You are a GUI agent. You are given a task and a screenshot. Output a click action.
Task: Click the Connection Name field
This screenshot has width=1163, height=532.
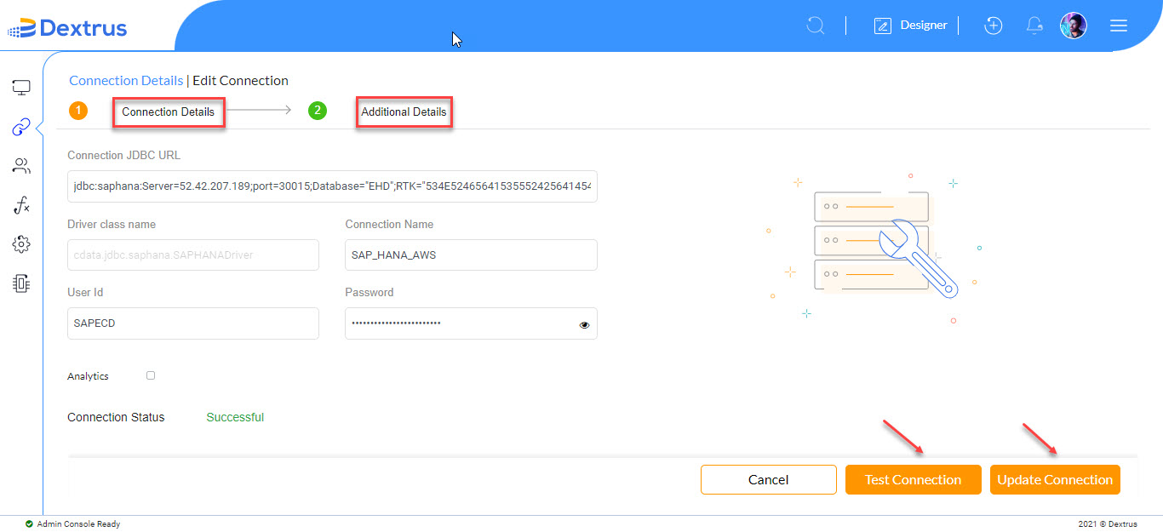click(471, 255)
